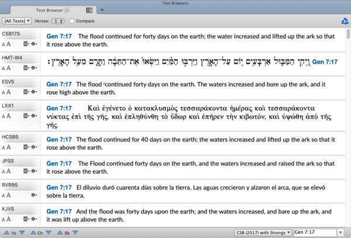351x238 pixels.
Task: Go to next book with Bk down arrow
Action: tap(75, 233)
